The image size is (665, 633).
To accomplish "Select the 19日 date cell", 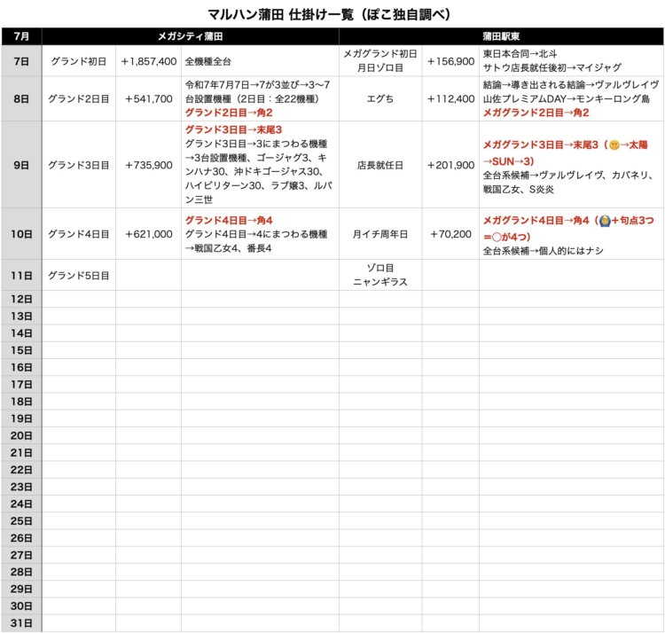I will (x=21, y=418).
